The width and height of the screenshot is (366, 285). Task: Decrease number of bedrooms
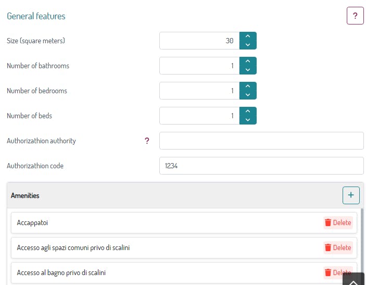pos(248,95)
